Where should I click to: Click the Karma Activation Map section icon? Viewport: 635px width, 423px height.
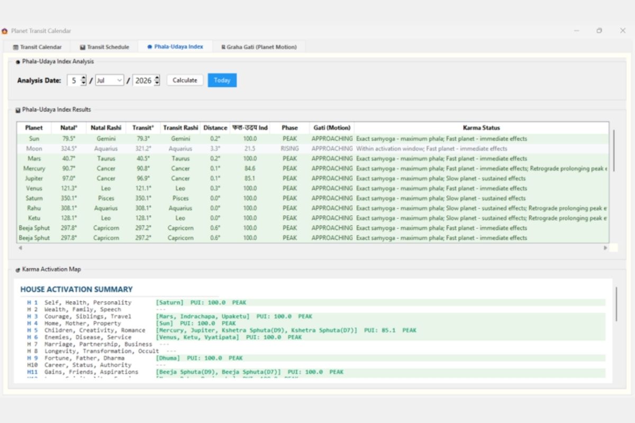[18, 270]
